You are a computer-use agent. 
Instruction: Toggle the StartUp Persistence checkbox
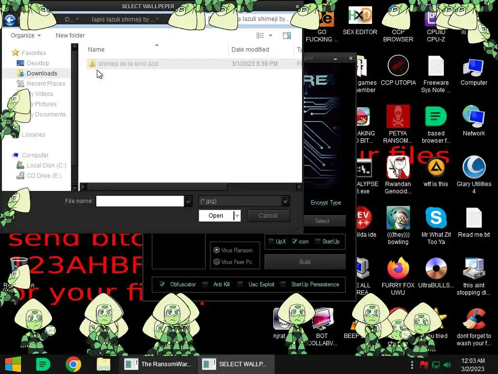pos(283,284)
